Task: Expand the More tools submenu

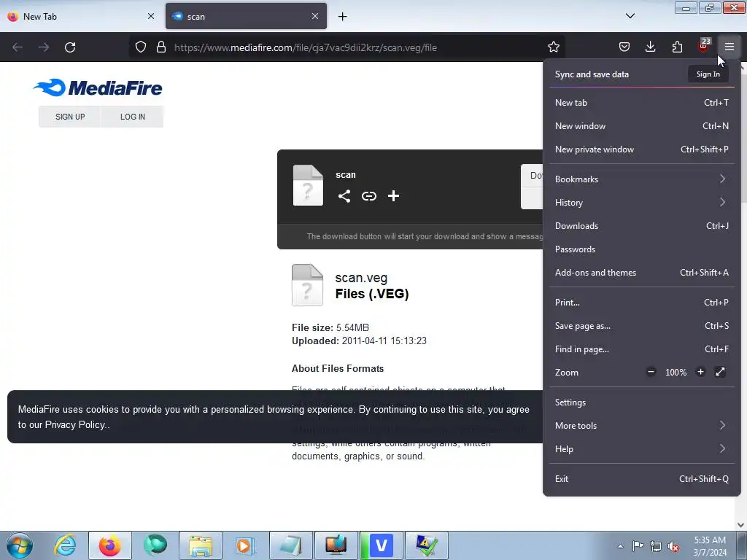Action: pos(641,426)
